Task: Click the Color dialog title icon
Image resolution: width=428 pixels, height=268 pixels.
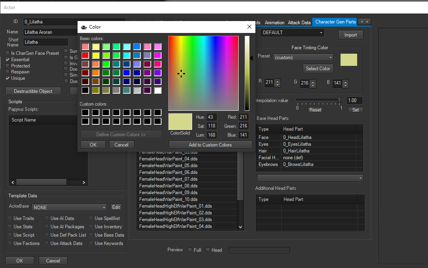Action: coord(84,27)
